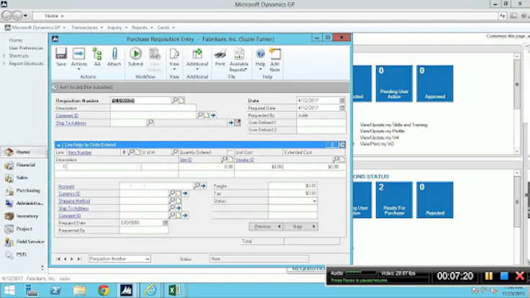Expand Report Shortcuts in the navigation pane
Screen dimensions: 530x298
[x=4, y=63]
